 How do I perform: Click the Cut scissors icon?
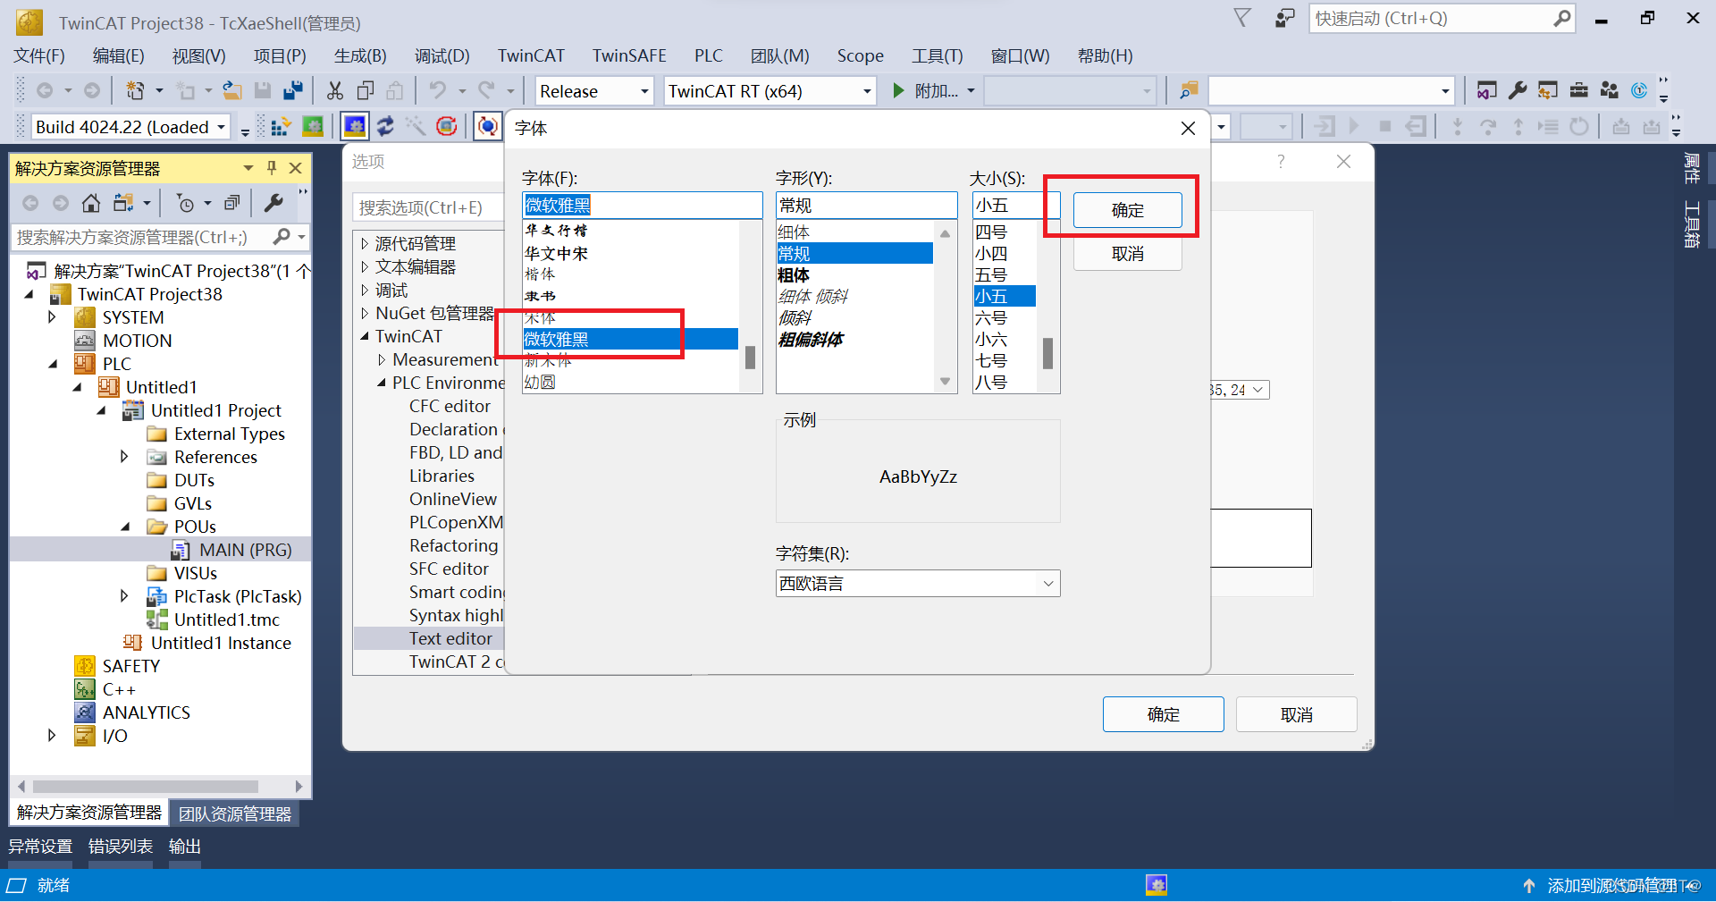click(335, 90)
